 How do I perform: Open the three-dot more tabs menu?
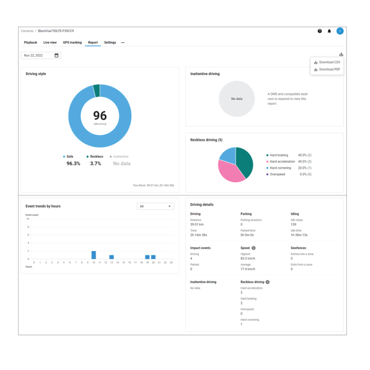(123, 43)
